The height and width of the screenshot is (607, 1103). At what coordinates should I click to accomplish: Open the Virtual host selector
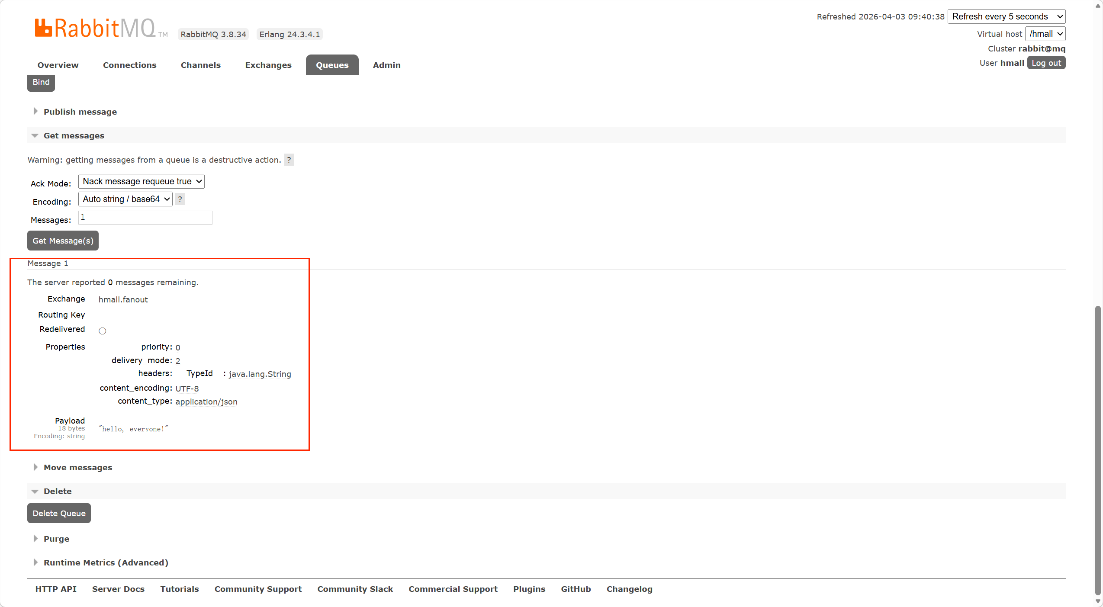[1045, 34]
